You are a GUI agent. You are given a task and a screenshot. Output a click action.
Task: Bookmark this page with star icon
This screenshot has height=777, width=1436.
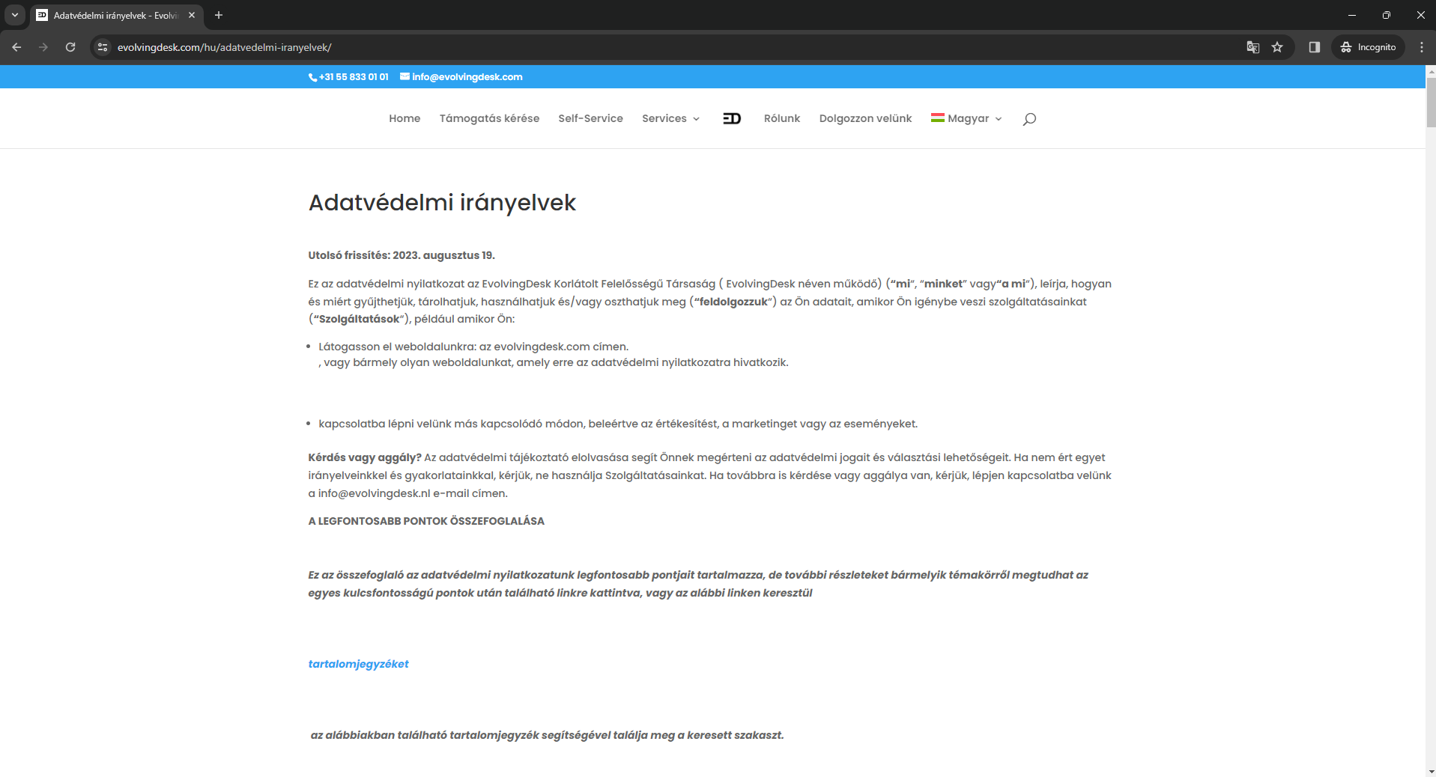tap(1277, 47)
